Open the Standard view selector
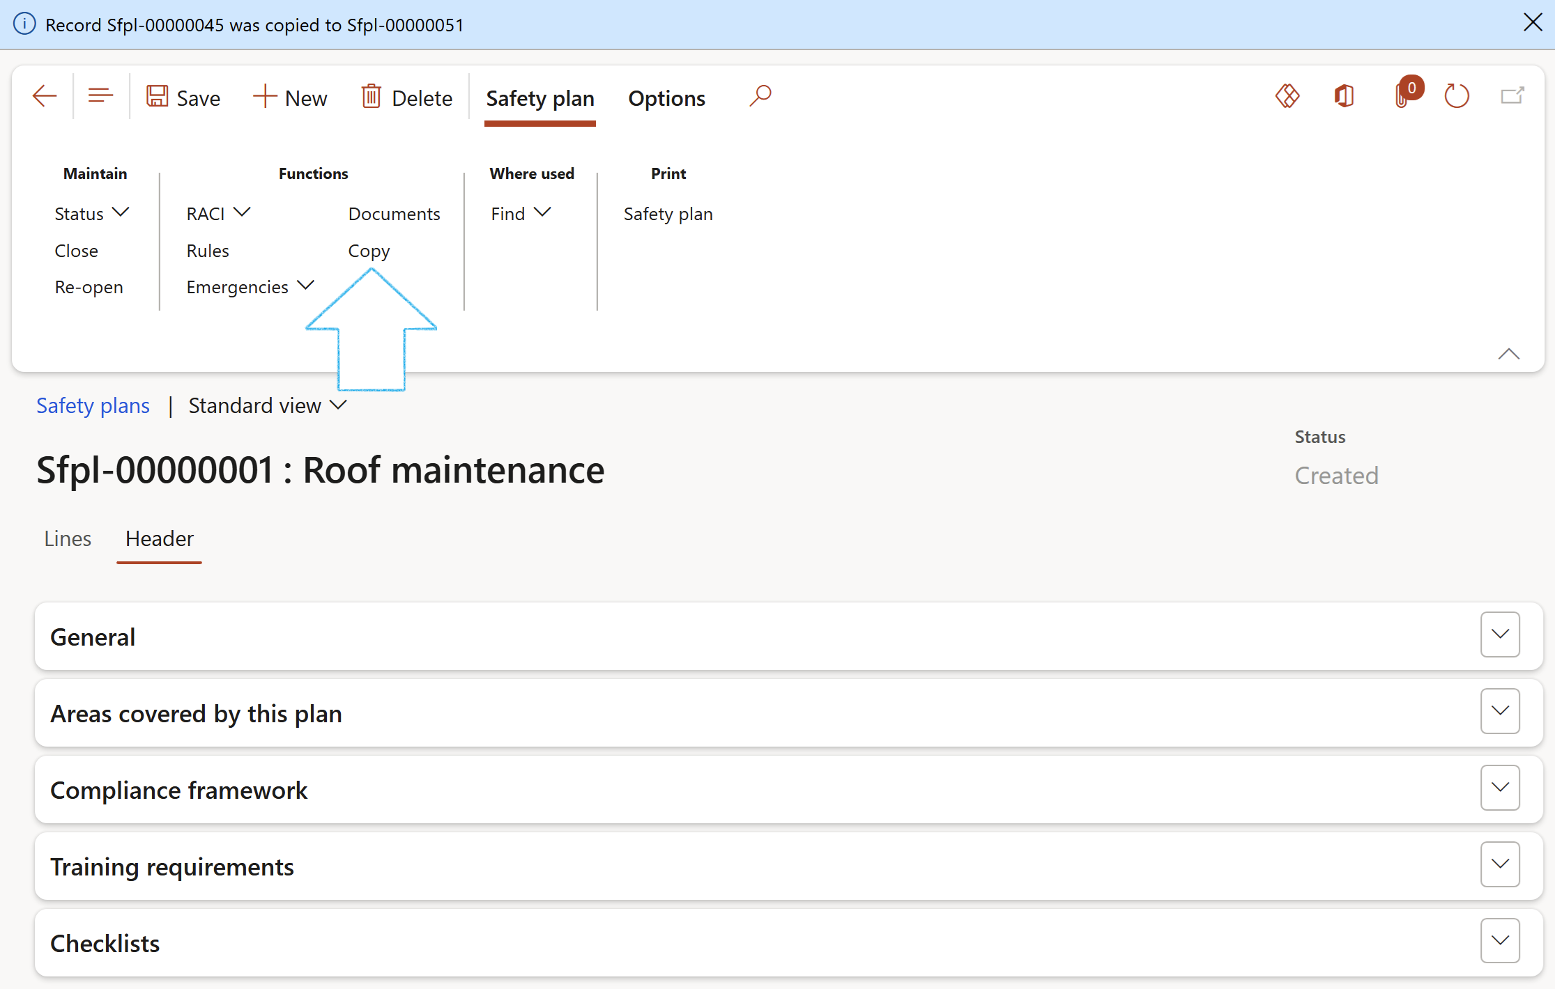Viewport: 1555px width, 989px height. click(x=267, y=405)
